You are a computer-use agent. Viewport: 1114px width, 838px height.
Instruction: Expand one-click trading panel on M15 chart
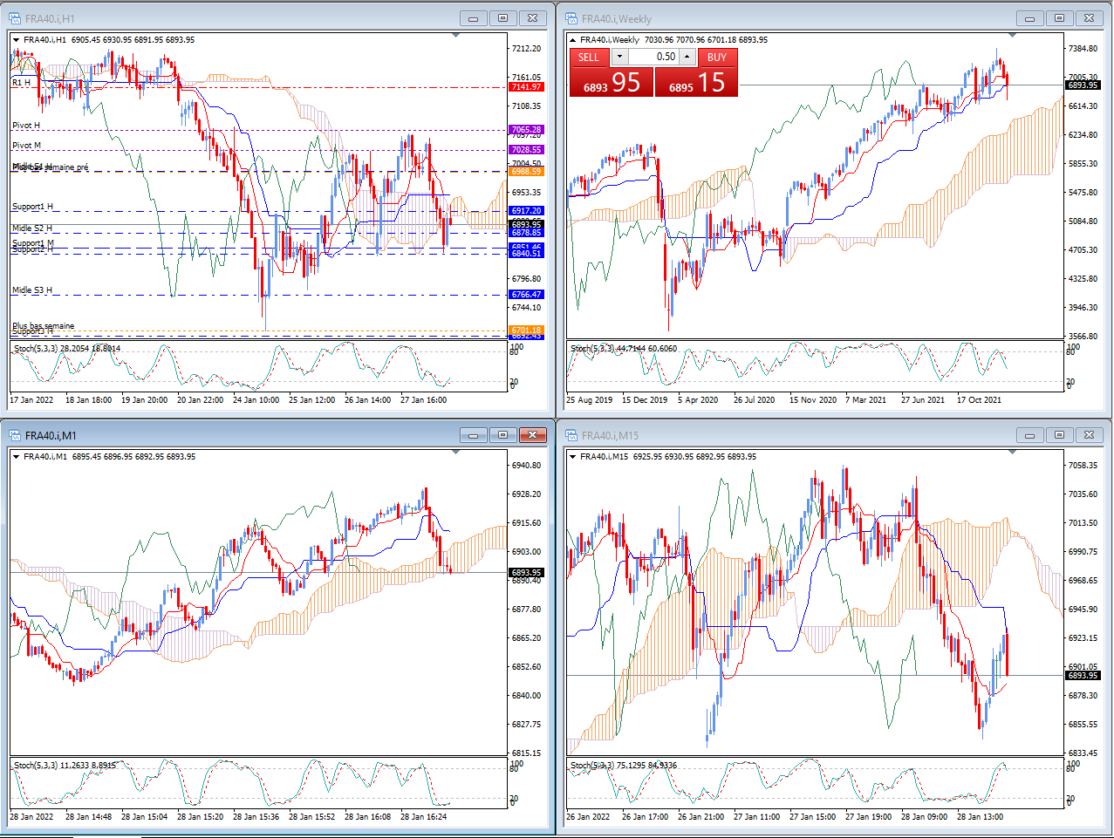click(572, 457)
